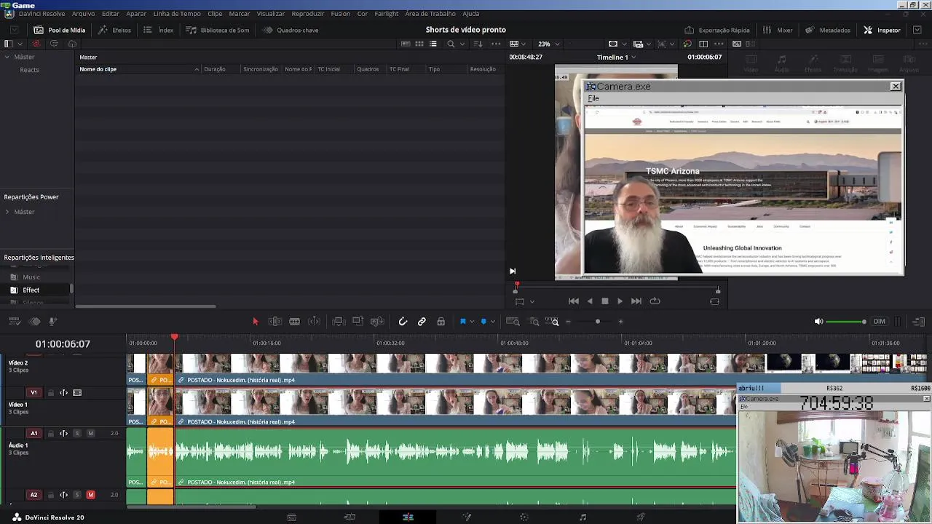Viewport: 932px width, 524px height.
Task: Open the Fairlight page music-note icon
Action: coord(582,517)
